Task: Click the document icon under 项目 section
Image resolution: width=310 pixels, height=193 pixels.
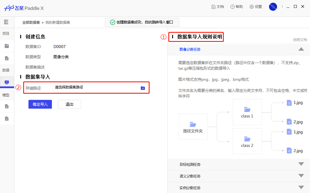Action: (x=7, y=58)
